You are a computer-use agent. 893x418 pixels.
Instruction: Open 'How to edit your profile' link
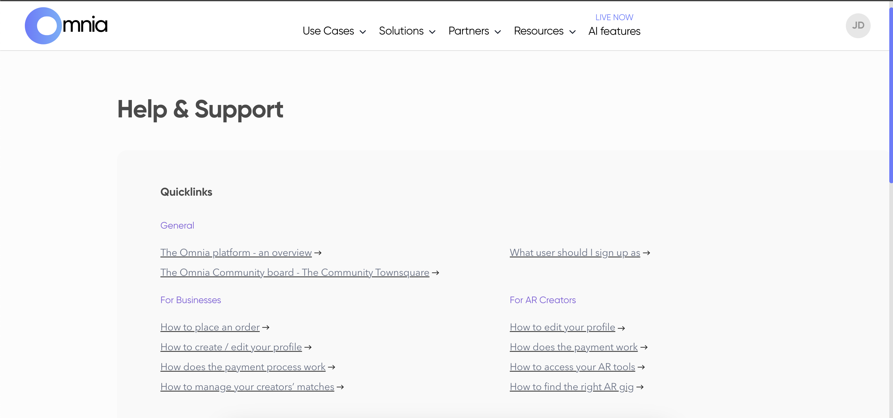click(x=562, y=327)
